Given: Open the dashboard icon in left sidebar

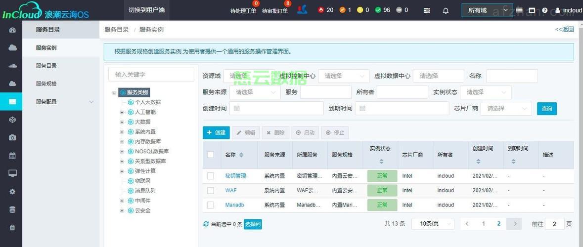Looking at the screenshot, I should tap(12, 30).
